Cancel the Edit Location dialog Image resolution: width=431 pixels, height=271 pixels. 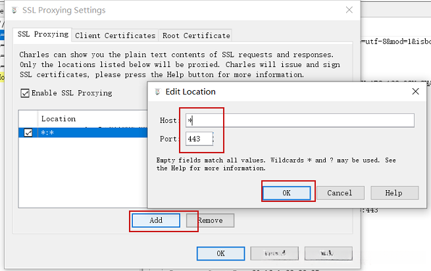point(340,193)
